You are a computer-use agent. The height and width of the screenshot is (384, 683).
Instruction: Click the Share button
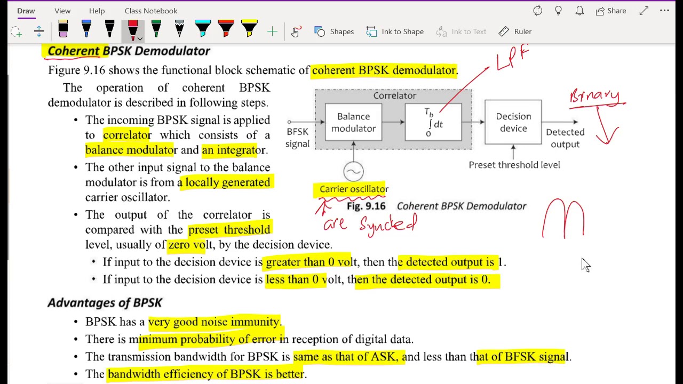click(611, 11)
